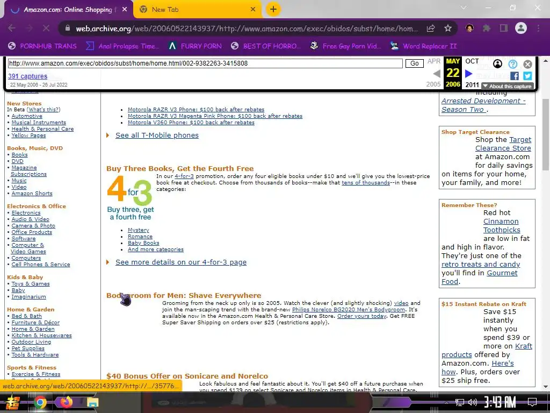Open the Chrome three-dot menu
550x413 pixels.
(x=538, y=28)
